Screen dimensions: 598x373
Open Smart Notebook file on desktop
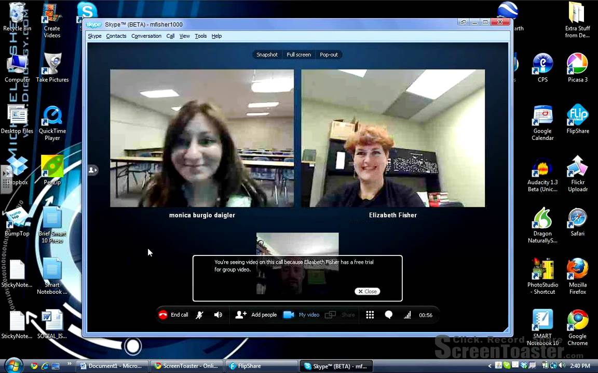click(x=52, y=277)
